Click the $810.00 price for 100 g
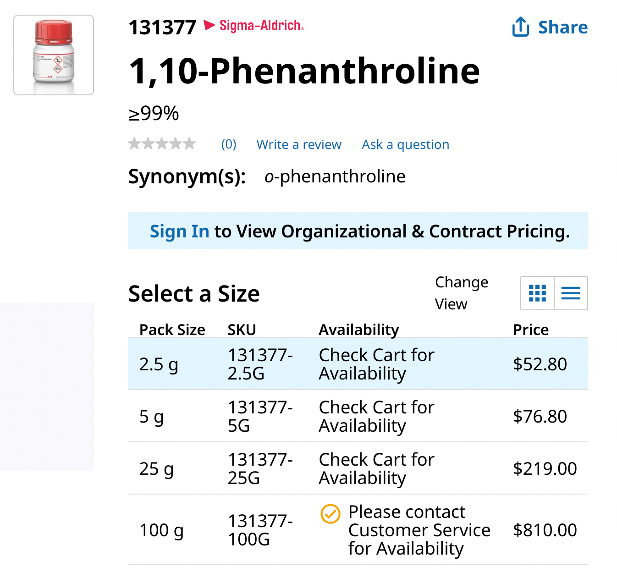 coord(545,530)
